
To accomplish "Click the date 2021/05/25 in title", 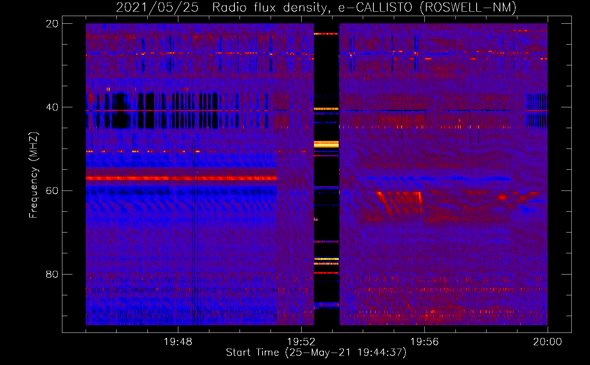I will [157, 7].
